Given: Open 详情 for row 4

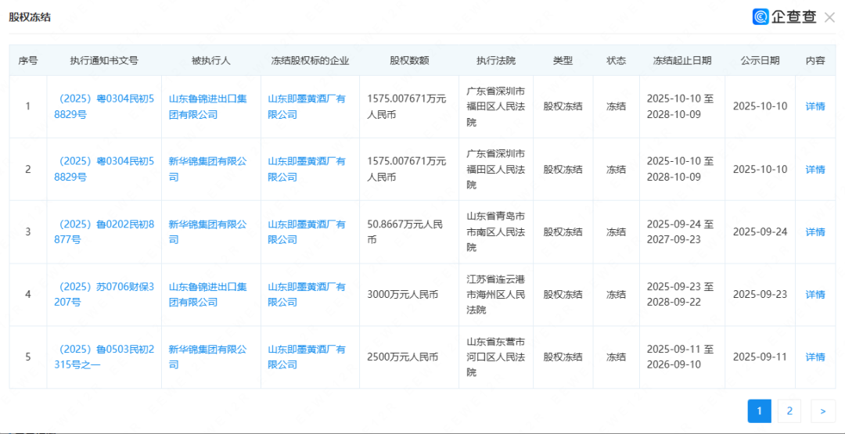Looking at the screenshot, I should click(814, 295).
